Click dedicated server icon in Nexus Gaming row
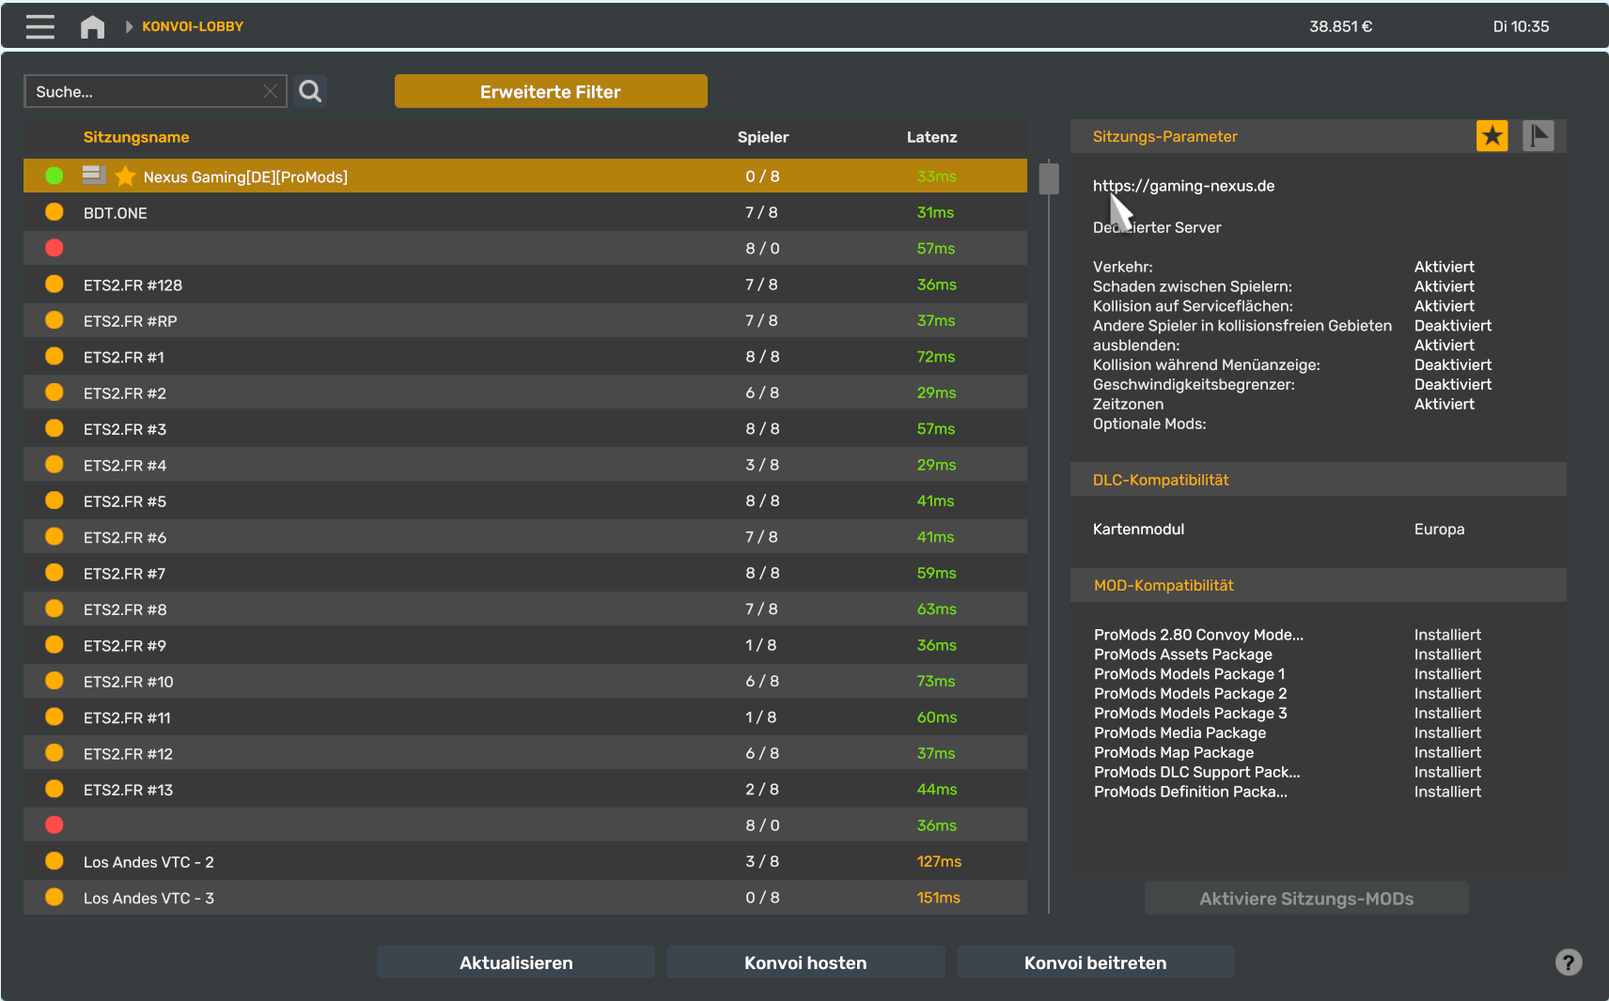Viewport: 1609px width, 1001px height. (x=93, y=176)
